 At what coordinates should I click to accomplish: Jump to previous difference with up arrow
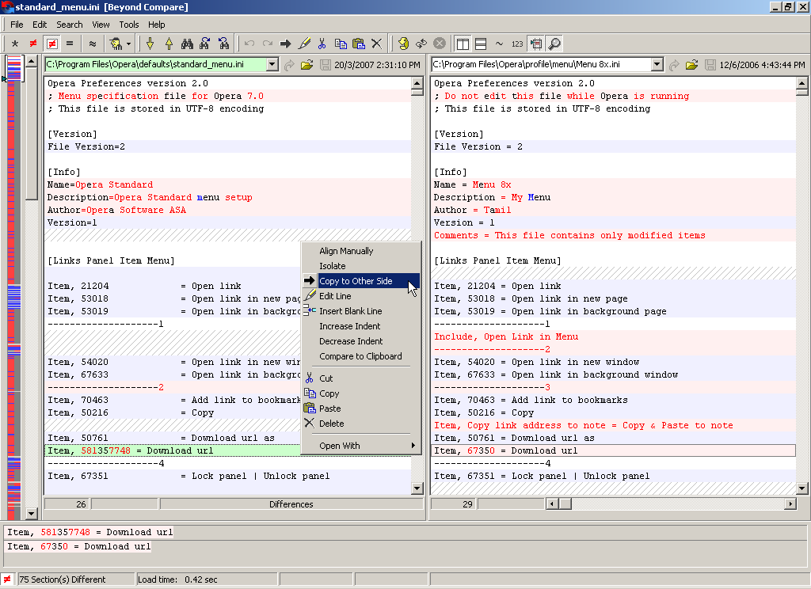[x=169, y=44]
